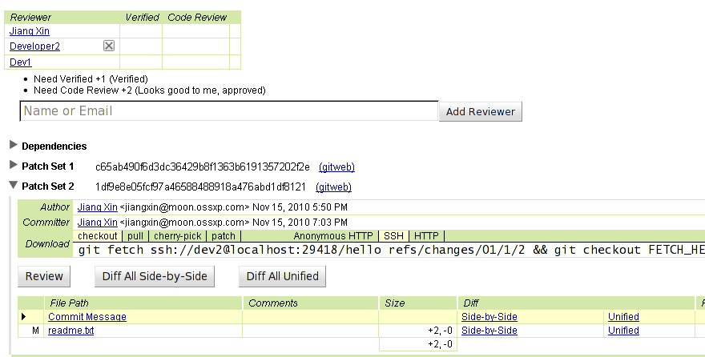Select the patch download tab

(224, 236)
